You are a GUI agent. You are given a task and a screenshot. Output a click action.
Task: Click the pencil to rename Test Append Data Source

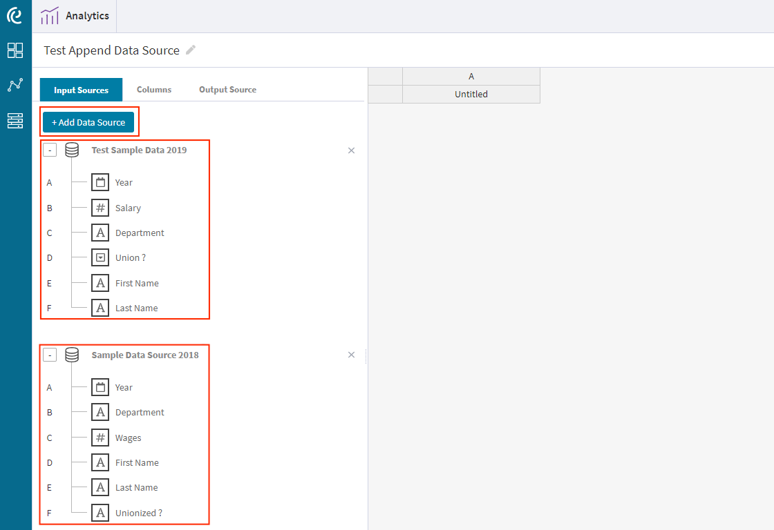click(x=191, y=50)
